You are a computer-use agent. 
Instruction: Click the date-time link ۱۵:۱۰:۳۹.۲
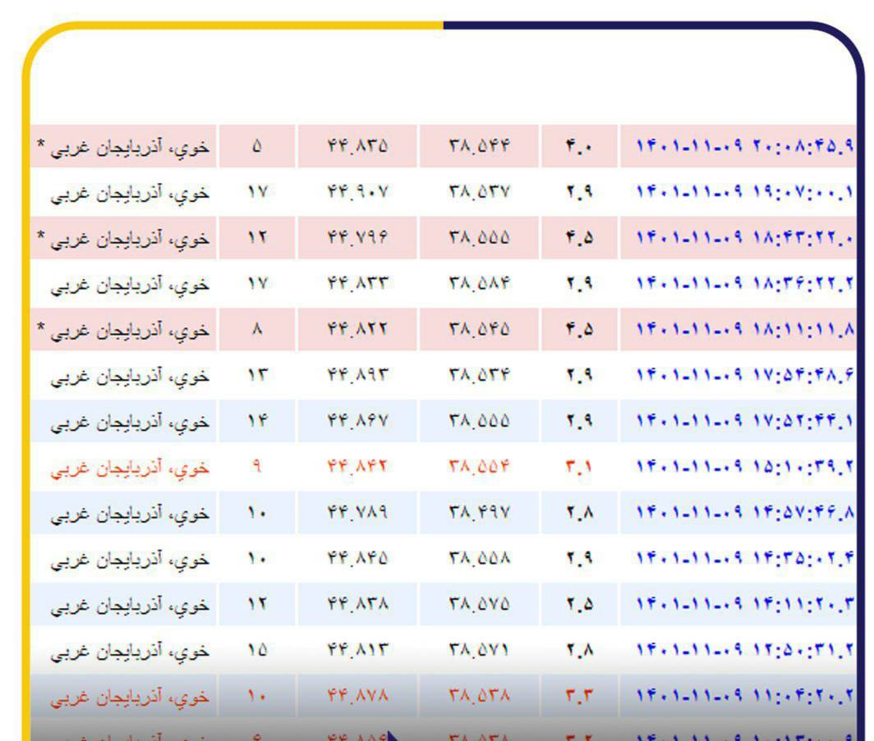pos(745,467)
